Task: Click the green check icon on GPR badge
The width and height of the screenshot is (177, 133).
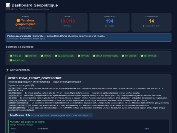Action: pyautogui.click(x=42, y=56)
